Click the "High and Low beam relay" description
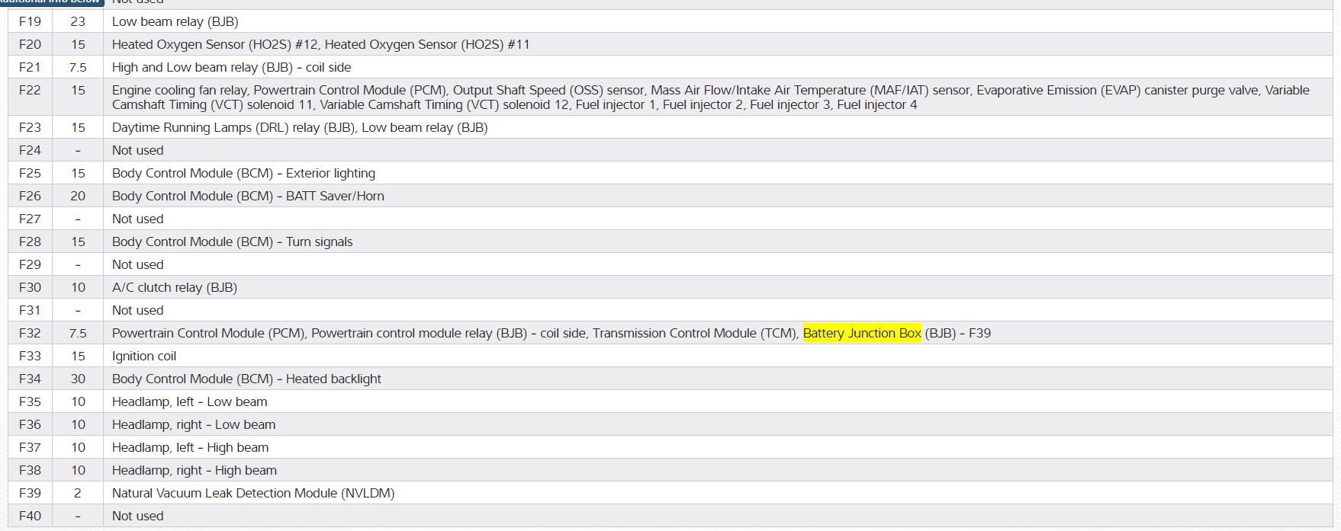This screenshot has height=531, width=1341. click(231, 67)
